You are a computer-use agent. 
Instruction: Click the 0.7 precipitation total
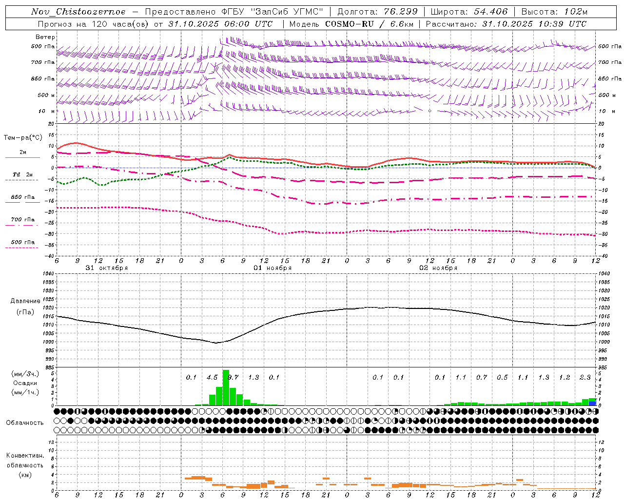click(482, 377)
